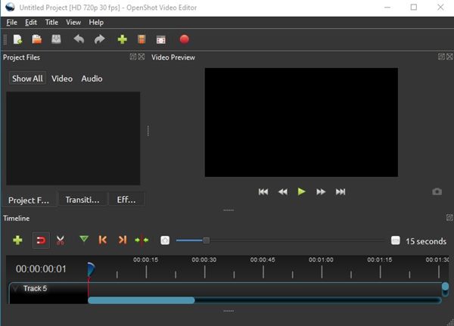
Task: Undo the last action in the toolbar
Action: click(79, 39)
